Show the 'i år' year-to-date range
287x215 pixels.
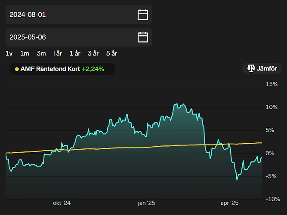click(x=58, y=53)
